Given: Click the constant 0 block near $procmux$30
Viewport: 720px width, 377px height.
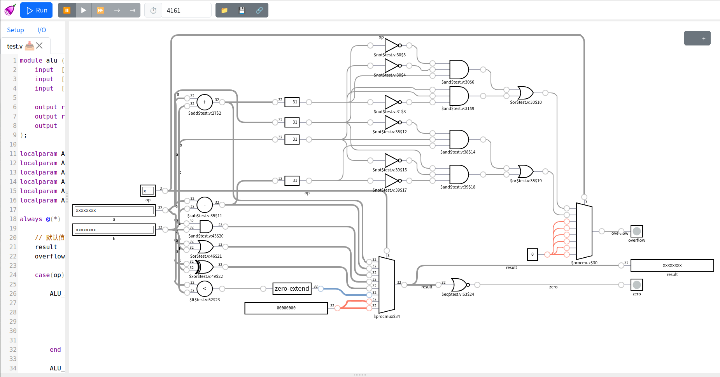Looking at the screenshot, I should pos(533,255).
